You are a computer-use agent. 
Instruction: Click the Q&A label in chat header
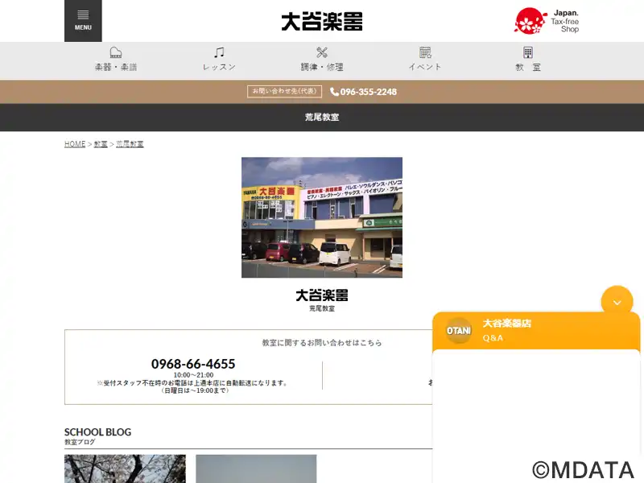click(493, 338)
